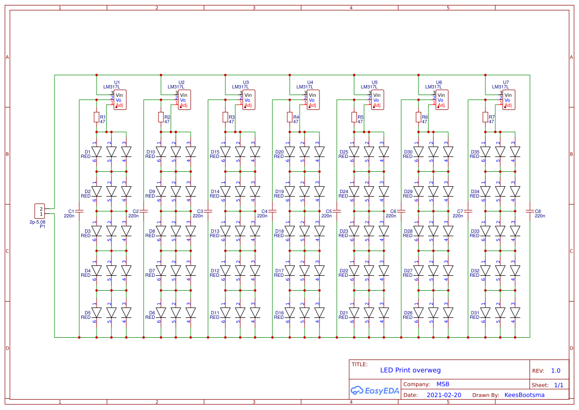
Task: Select the Vin pin label on U3
Action: [x=248, y=95]
